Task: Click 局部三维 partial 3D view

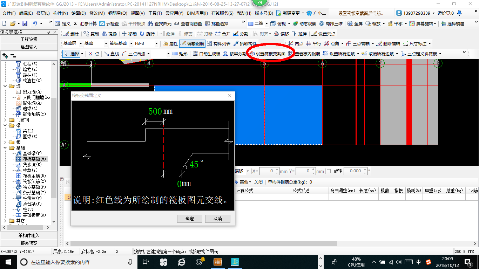Action: [x=331, y=23]
